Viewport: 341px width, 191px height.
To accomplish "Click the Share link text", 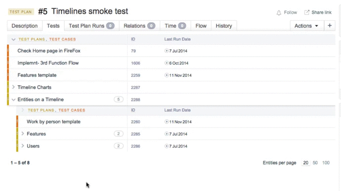I will [x=321, y=12].
